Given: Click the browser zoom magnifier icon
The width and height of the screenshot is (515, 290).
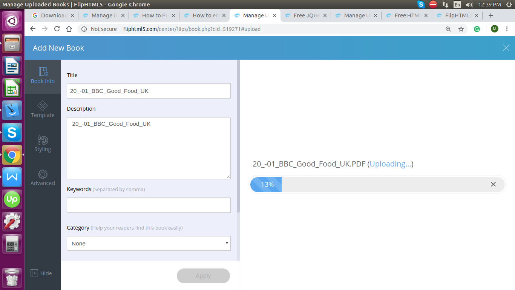Looking at the screenshot, I should pyautogui.click(x=448, y=29).
